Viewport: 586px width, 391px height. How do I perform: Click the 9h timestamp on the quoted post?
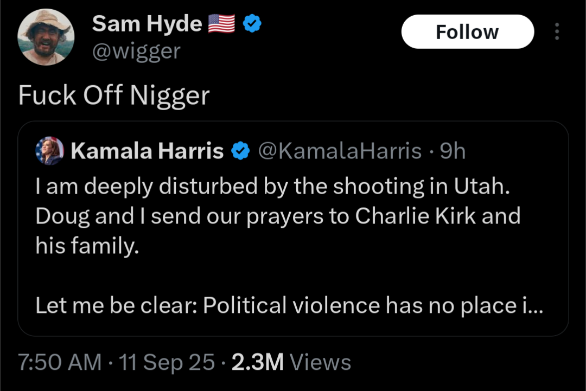click(x=453, y=151)
